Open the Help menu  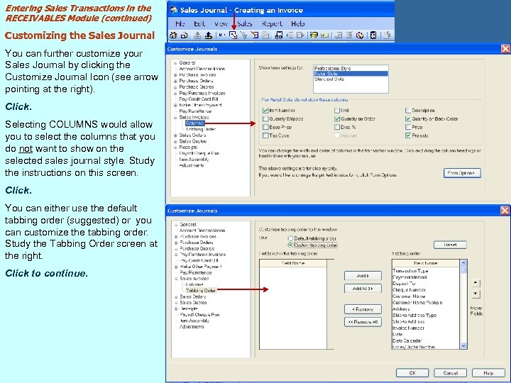coord(297,23)
